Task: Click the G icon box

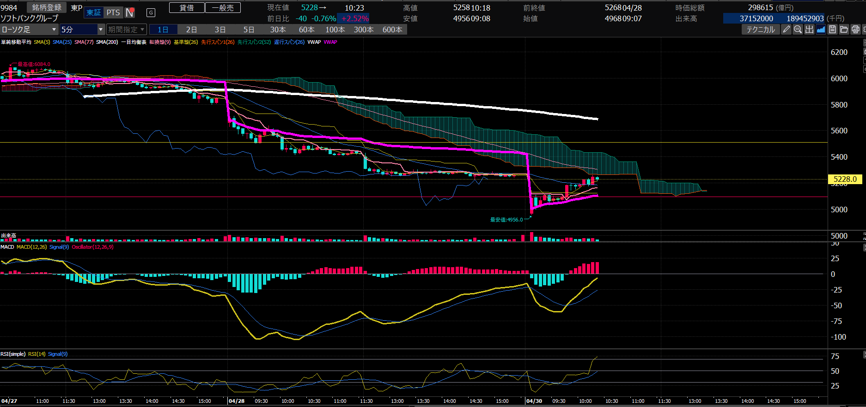Action: click(151, 12)
